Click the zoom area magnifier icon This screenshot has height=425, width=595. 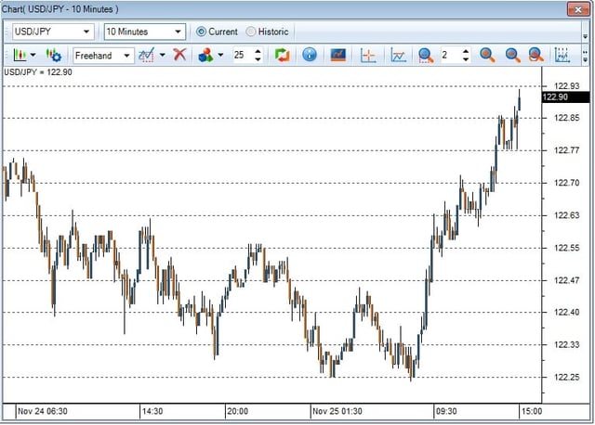[x=426, y=56]
